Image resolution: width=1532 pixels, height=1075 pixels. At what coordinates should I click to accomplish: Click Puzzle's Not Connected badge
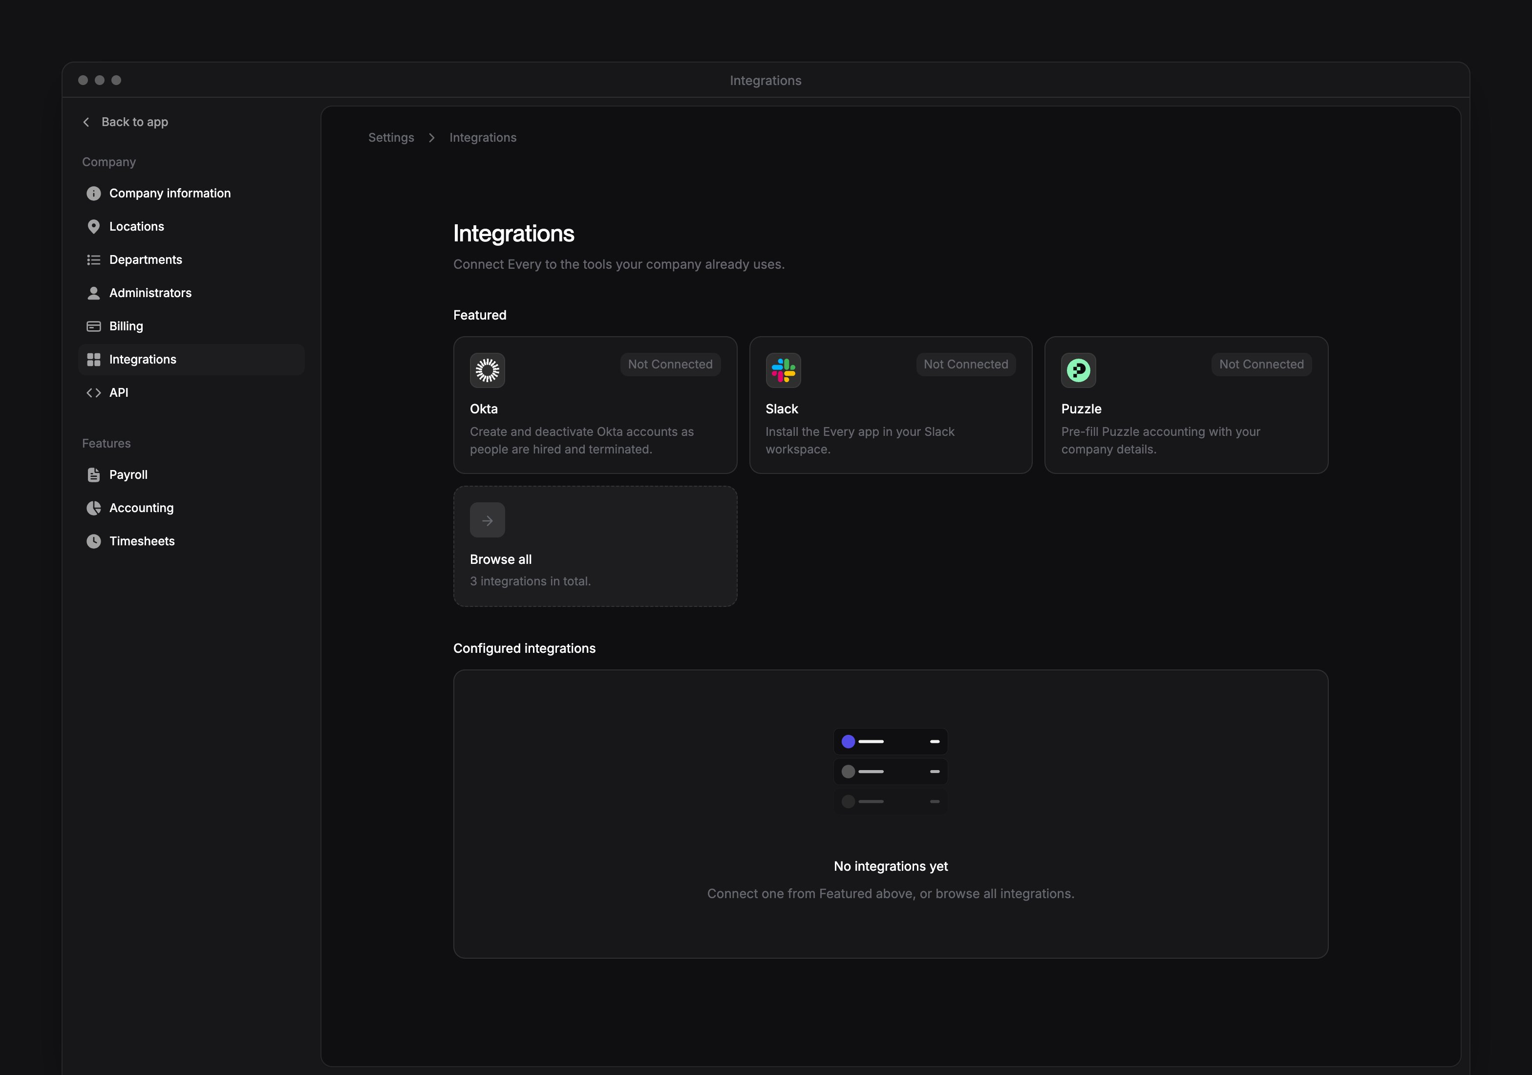pos(1262,365)
